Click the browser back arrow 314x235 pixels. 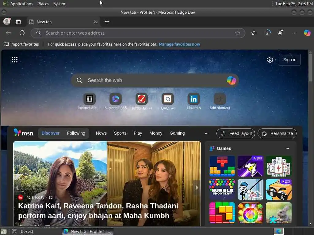pyautogui.click(x=9, y=33)
